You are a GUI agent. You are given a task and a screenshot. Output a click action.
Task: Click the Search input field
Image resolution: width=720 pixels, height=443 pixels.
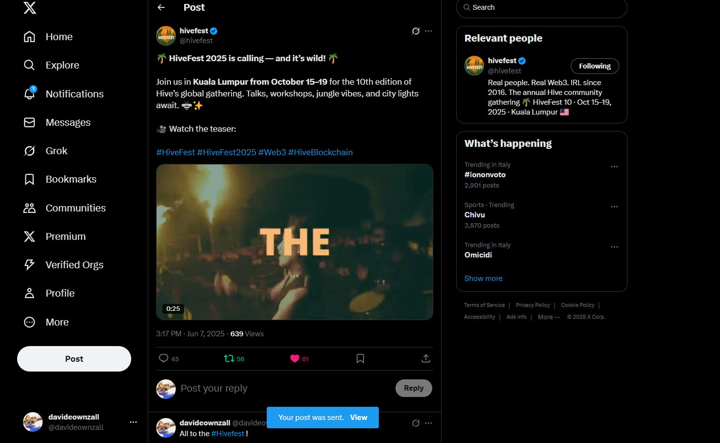pos(542,8)
